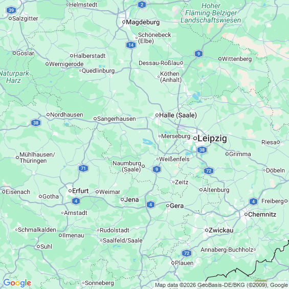Select the Jena city label

[131, 199]
